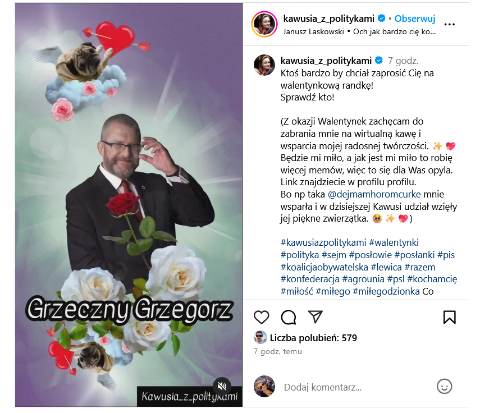480x413 pixels.
Task: Open the #koalicjaobywatelska hashtag
Action: pos(324,267)
